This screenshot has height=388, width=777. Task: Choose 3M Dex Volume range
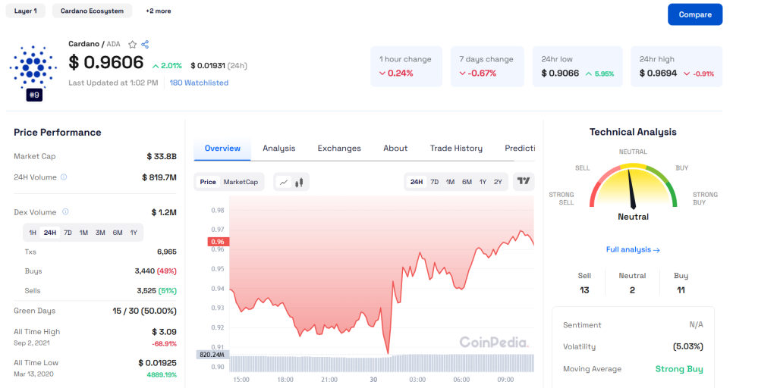coord(100,233)
